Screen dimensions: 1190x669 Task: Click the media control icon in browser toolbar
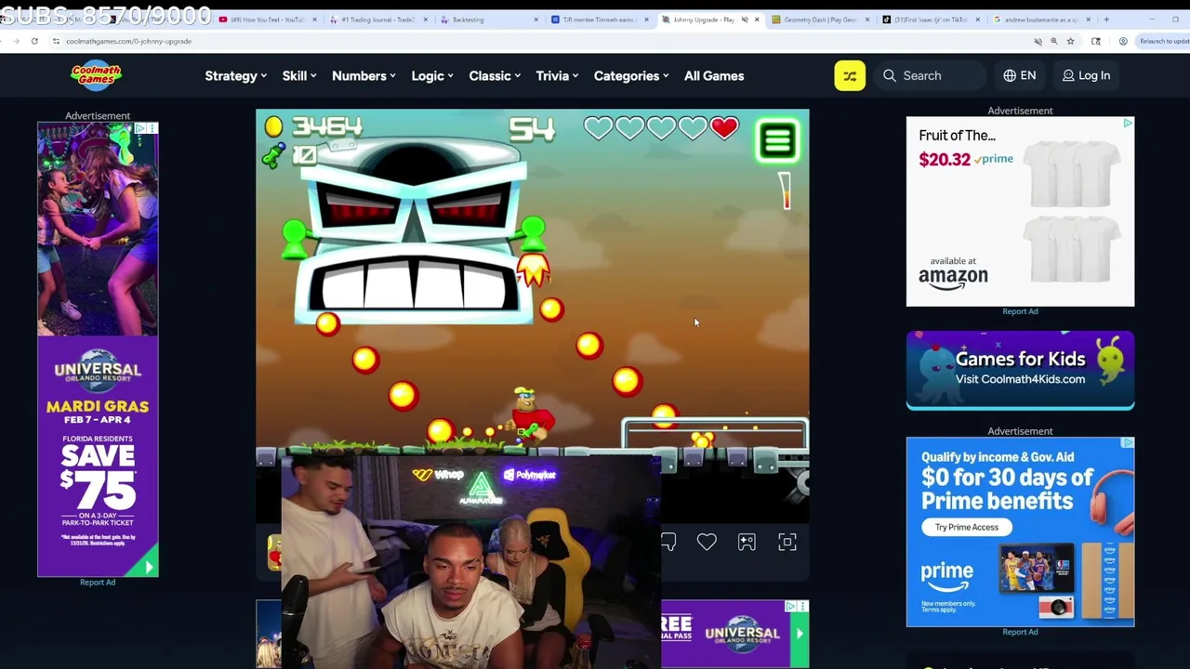[x=1096, y=41]
